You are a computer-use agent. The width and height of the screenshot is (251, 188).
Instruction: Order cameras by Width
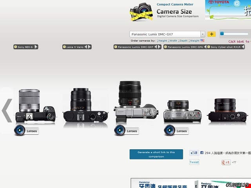(x=173, y=41)
